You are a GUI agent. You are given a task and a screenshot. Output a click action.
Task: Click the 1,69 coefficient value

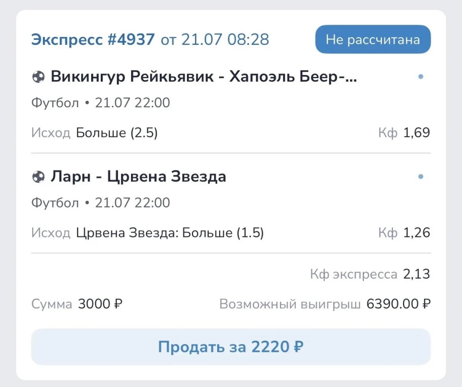[417, 133]
